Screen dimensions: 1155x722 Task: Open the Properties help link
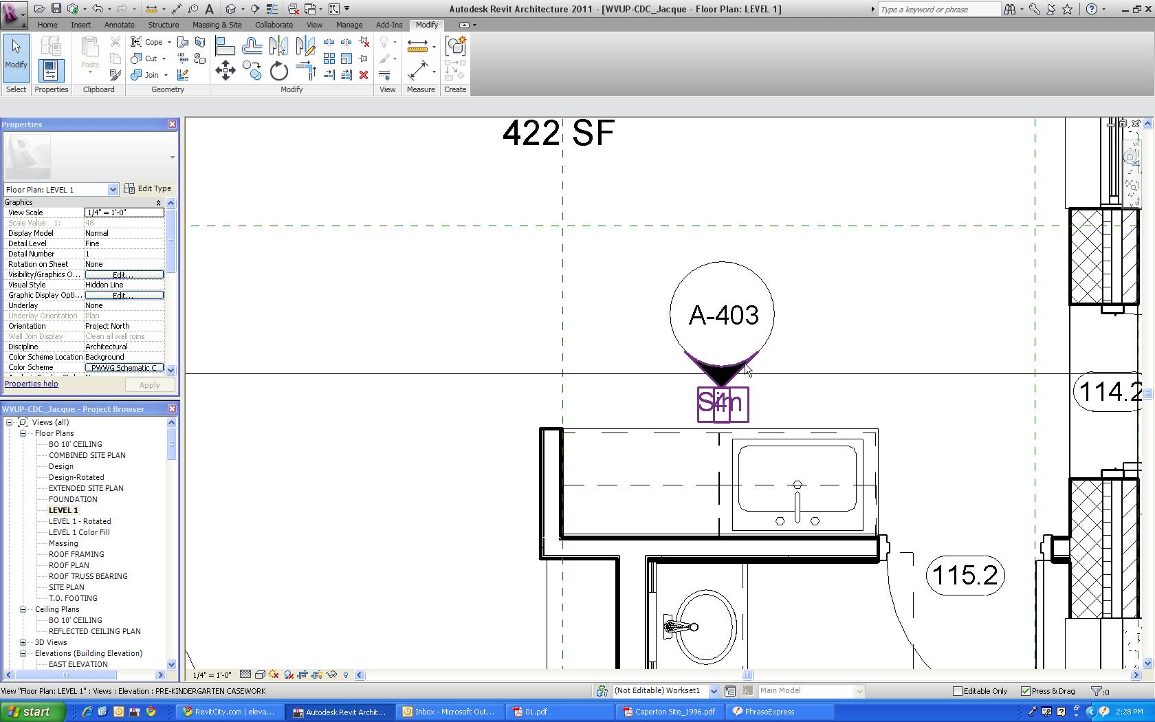coord(32,384)
